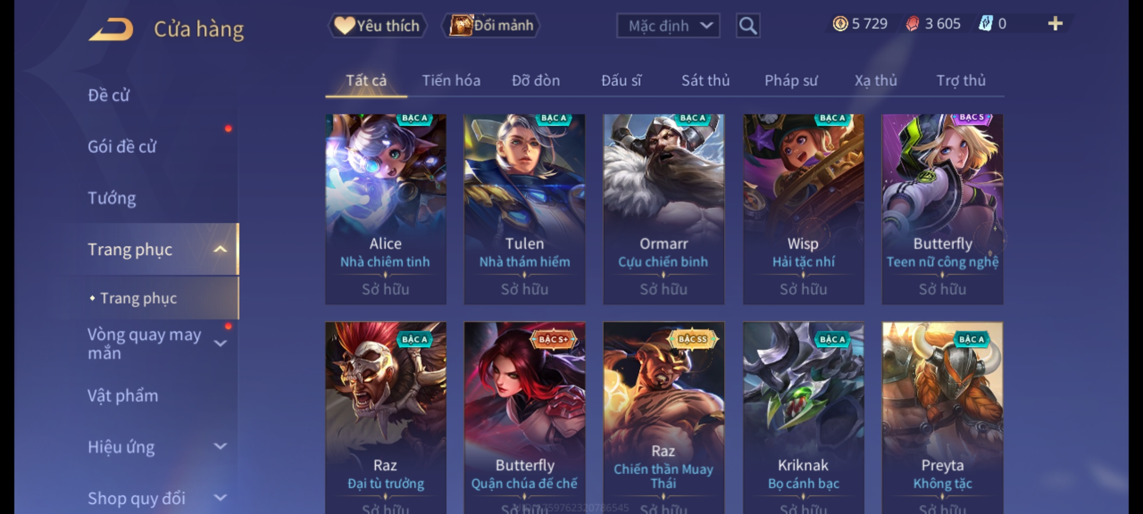Select Butterfly Teen nữ công nghệ skin
This screenshot has height=514, width=1143.
point(942,209)
